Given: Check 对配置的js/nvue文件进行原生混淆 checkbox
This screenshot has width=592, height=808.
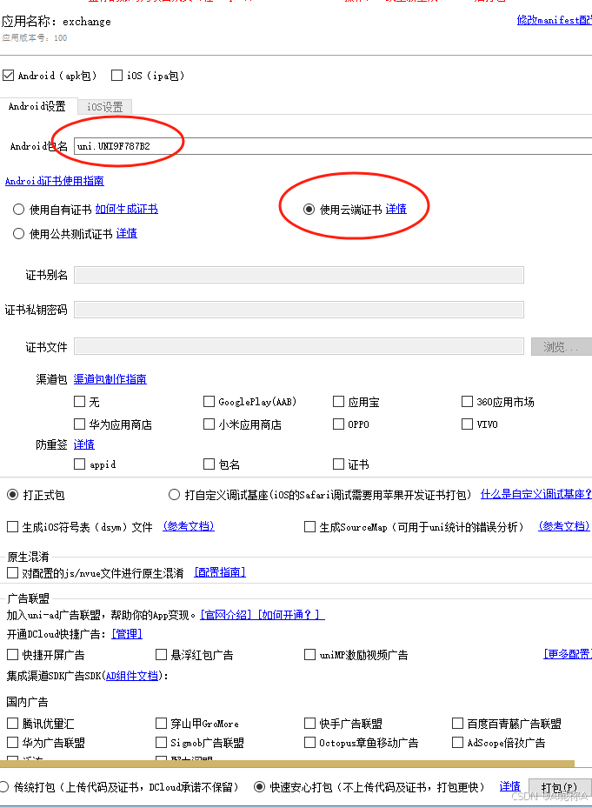Looking at the screenshot, I should coord(12,572).
